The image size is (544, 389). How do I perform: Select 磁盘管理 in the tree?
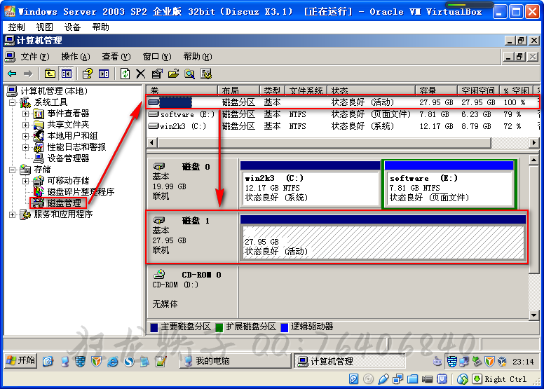(x=64, y=203)
